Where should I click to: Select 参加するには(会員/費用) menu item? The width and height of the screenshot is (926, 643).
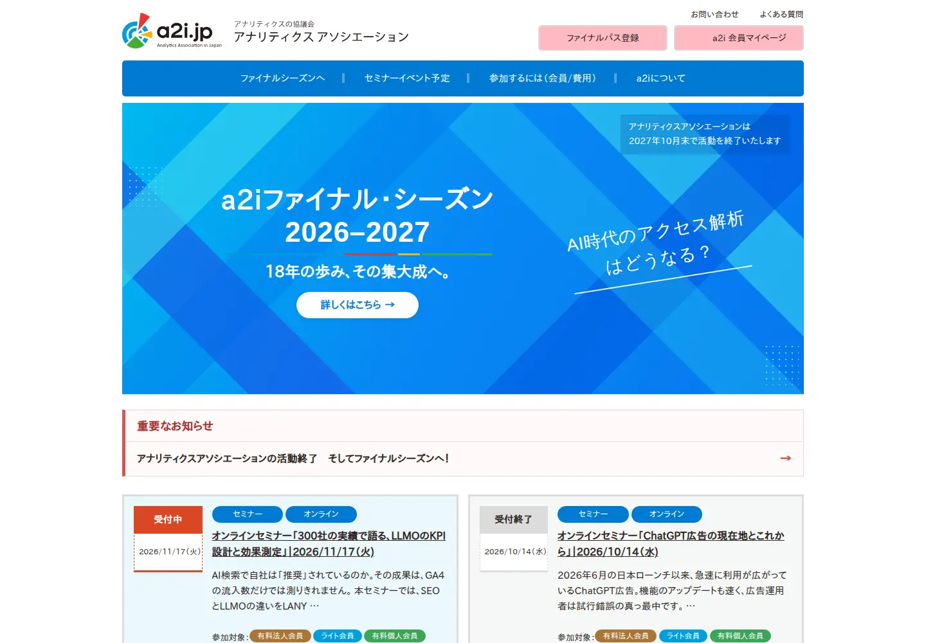[542, 78]
